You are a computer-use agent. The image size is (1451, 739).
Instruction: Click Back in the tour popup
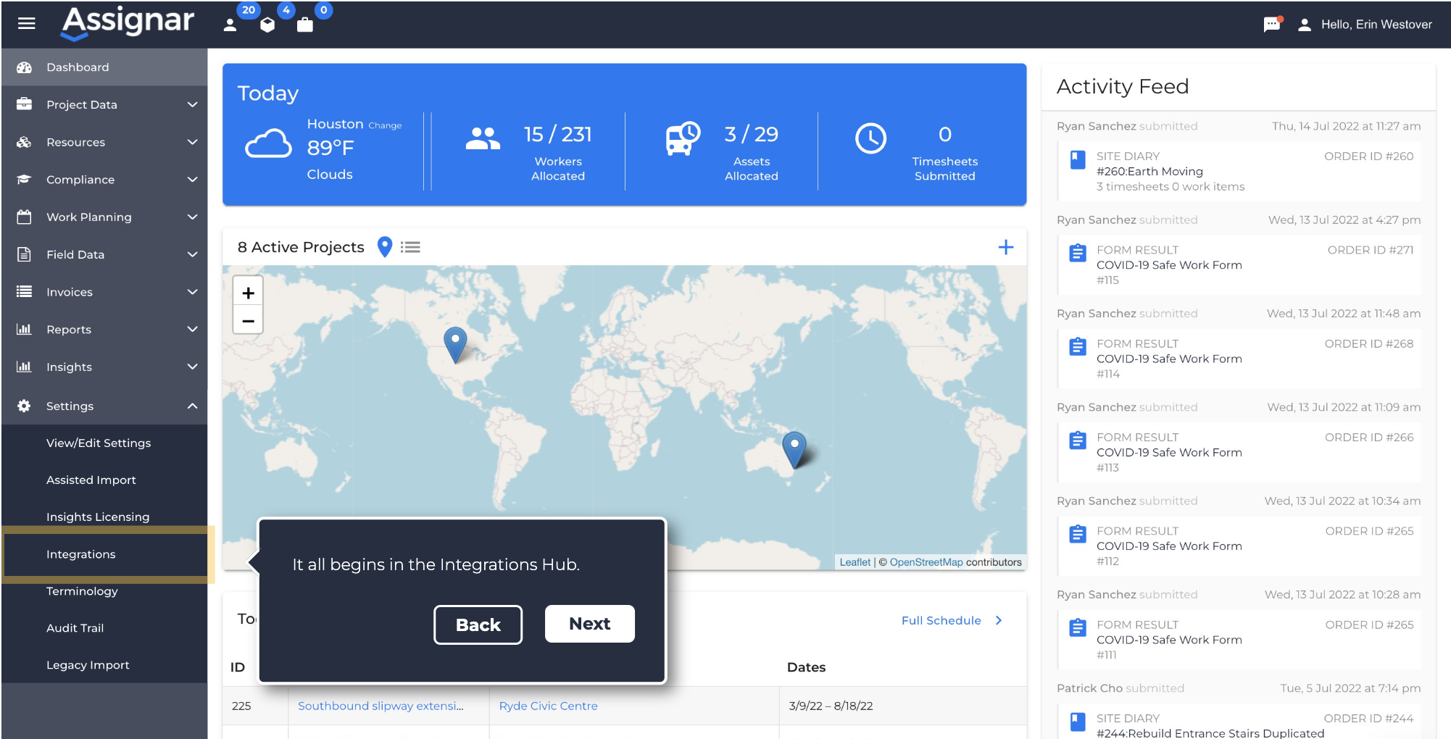(x=478, y=625)
